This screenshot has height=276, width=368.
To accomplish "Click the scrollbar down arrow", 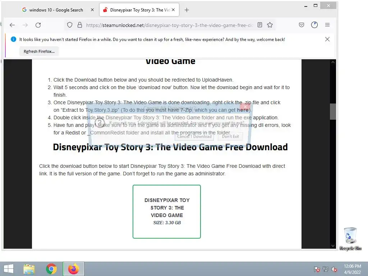I will click(333, 246).
